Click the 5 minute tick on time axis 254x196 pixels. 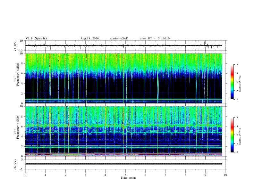[x=125, y=175]
